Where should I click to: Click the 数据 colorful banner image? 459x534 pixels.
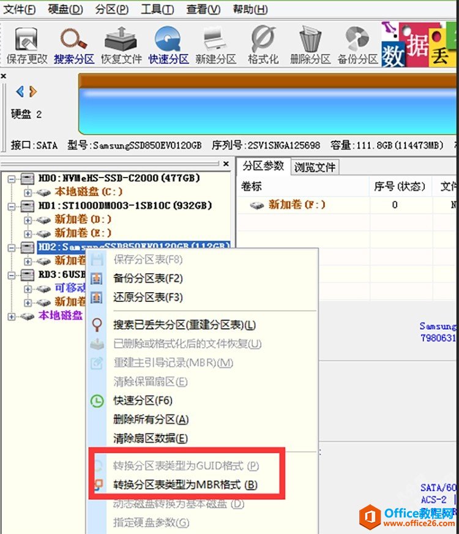418,45
